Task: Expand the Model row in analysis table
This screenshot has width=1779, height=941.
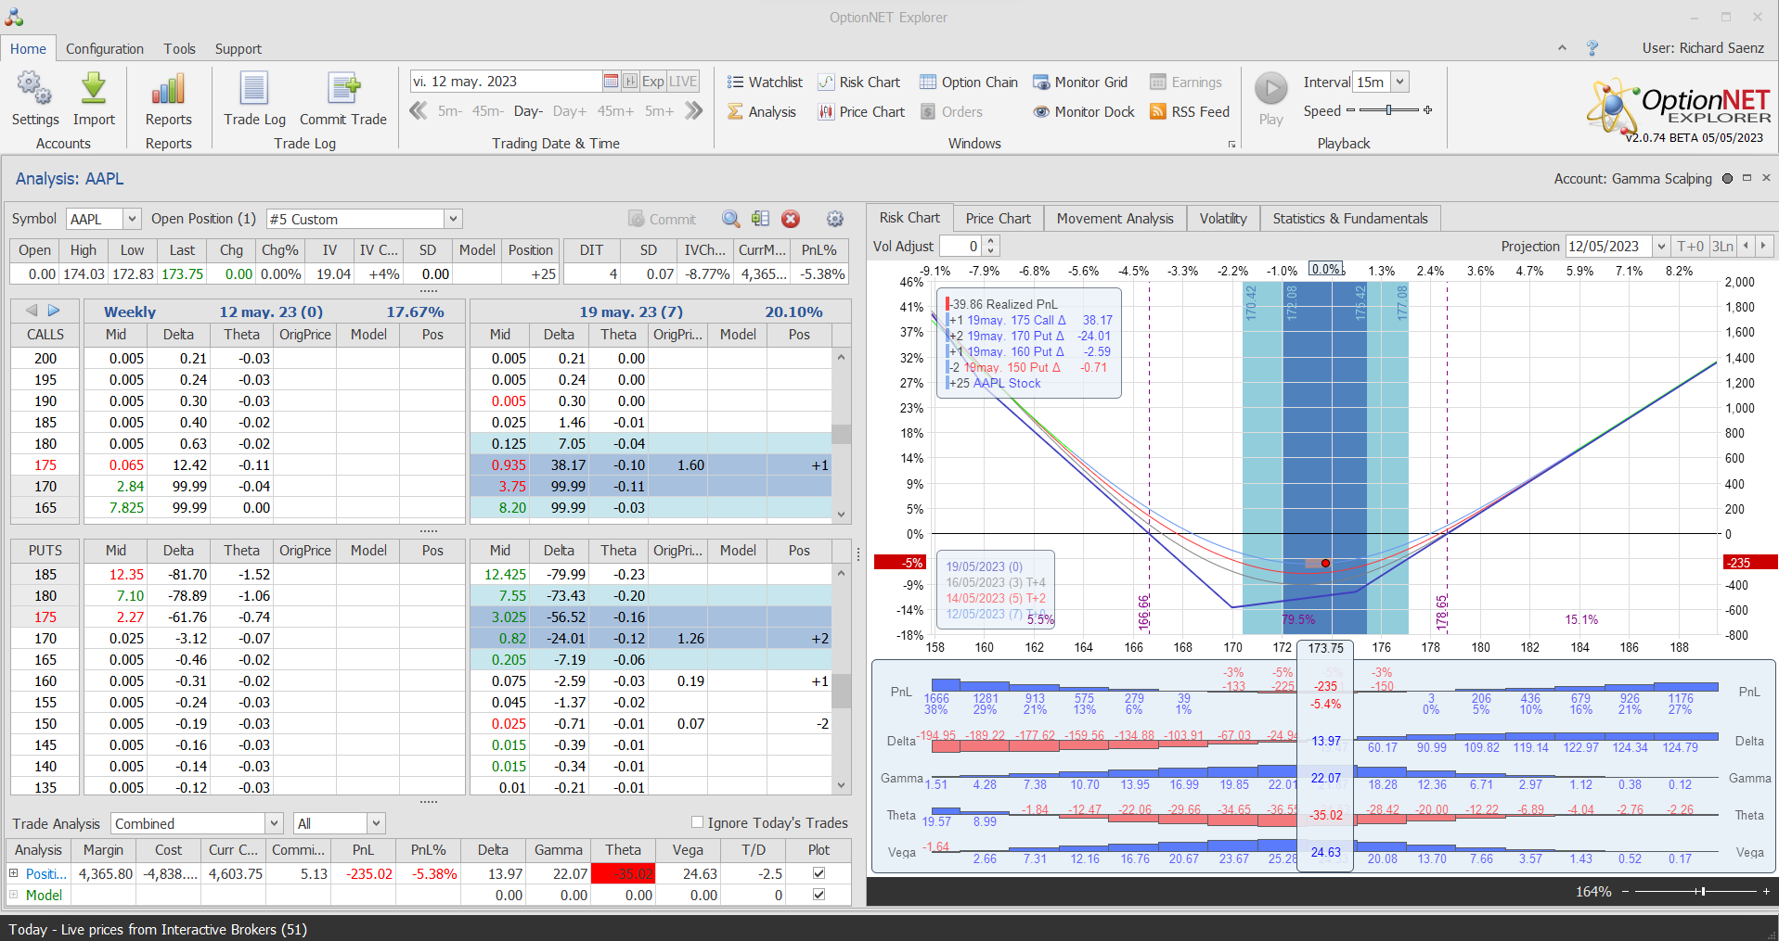Action: point(14,895)
